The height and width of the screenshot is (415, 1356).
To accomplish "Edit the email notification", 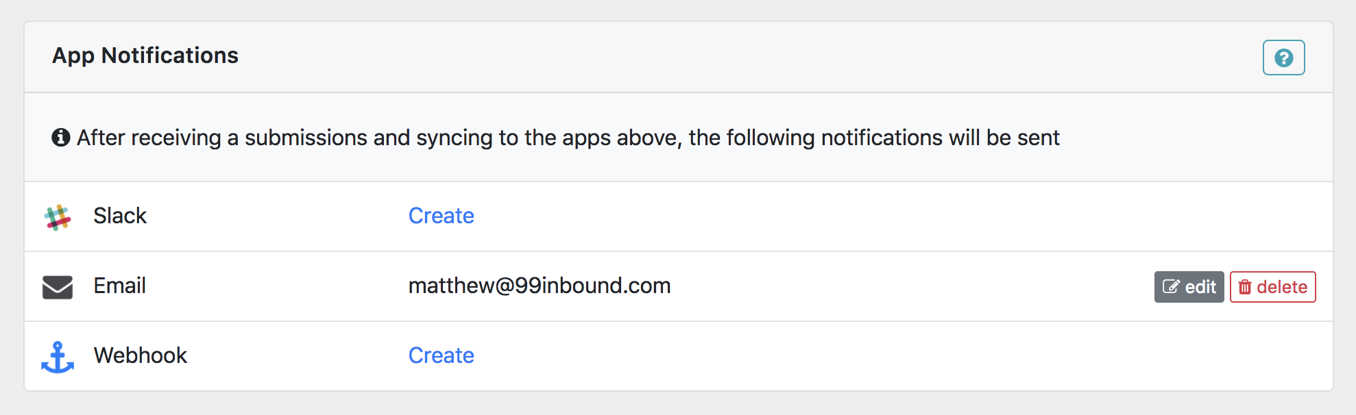I will (x=1189, y=287).
